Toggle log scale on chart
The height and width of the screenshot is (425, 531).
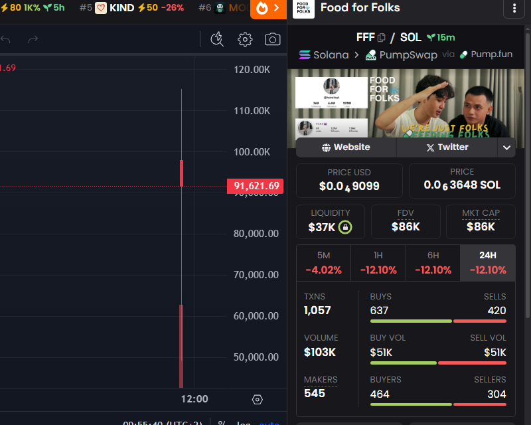[243, 422]
